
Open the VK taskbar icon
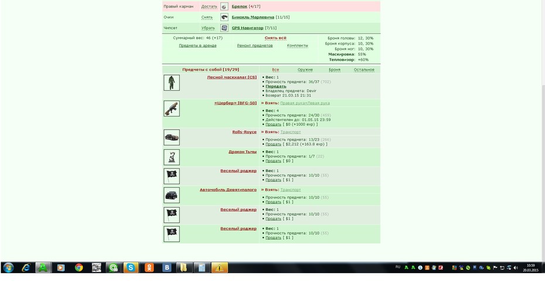(x=167, y=267)
